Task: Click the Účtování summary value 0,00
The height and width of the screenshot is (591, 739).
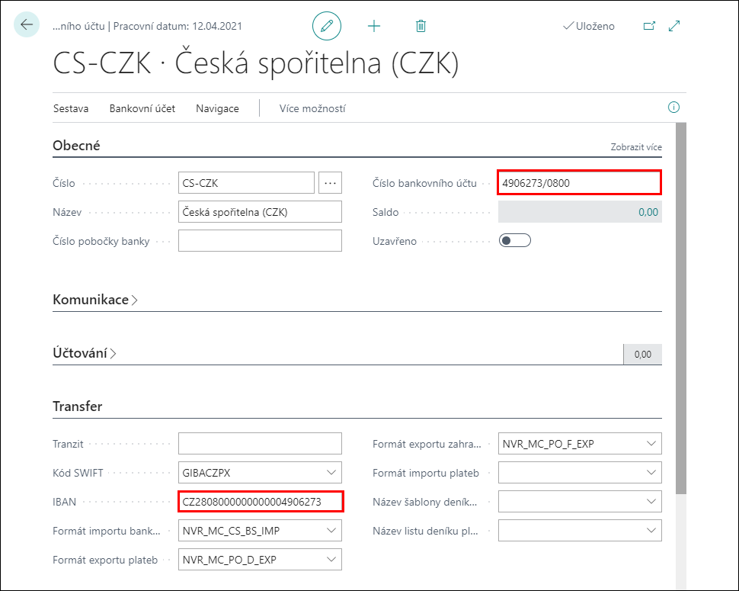Action: (x=642, y=355)
